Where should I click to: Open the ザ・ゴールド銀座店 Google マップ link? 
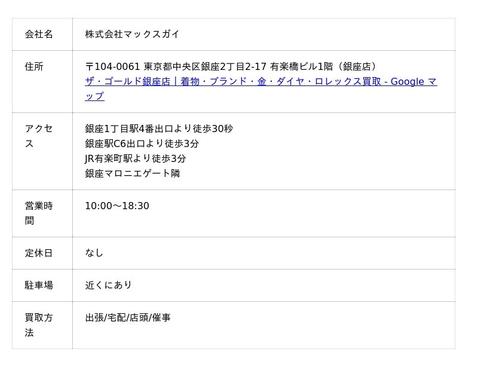pyautogui.click(x=261, y=82)
